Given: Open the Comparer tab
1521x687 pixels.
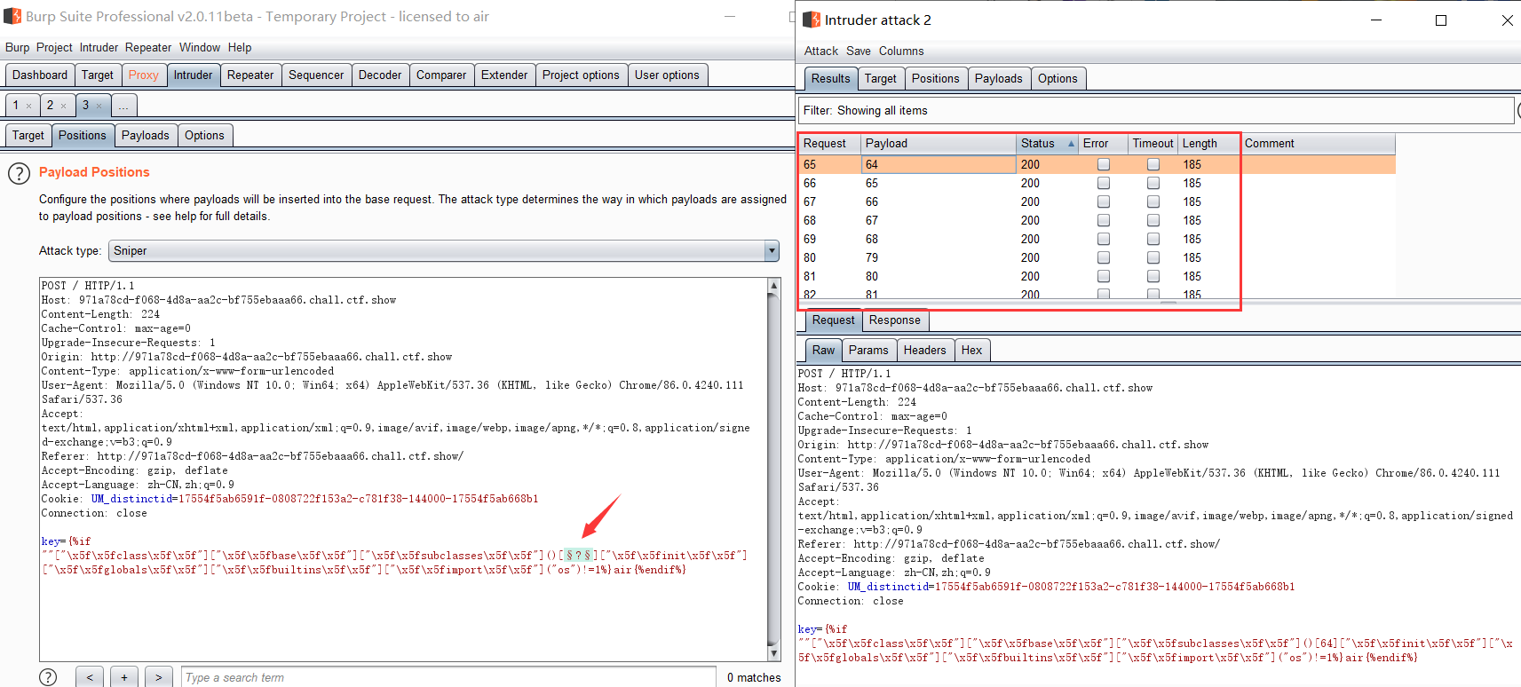Looking at the screenshot, I should (441, 75).
